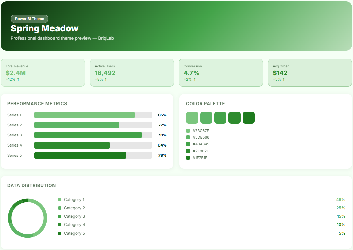Image resolution: width=353 pixels, height=250 pixels.
Task: Select the Series 5 bar
Action: click(x=93, y=155)
